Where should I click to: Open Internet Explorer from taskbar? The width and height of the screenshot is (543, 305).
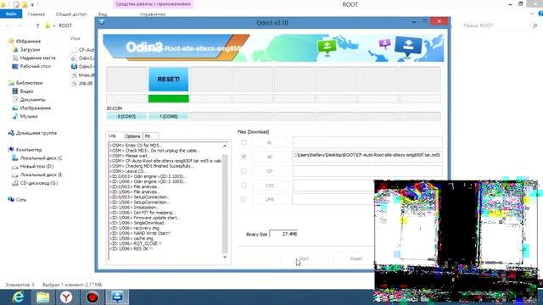click(x=18, y=297)
